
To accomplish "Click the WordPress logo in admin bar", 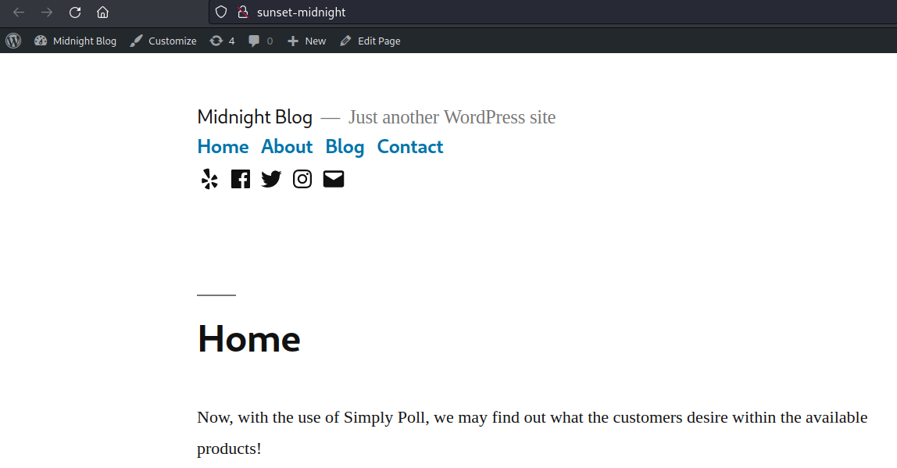I will [13, 41].
